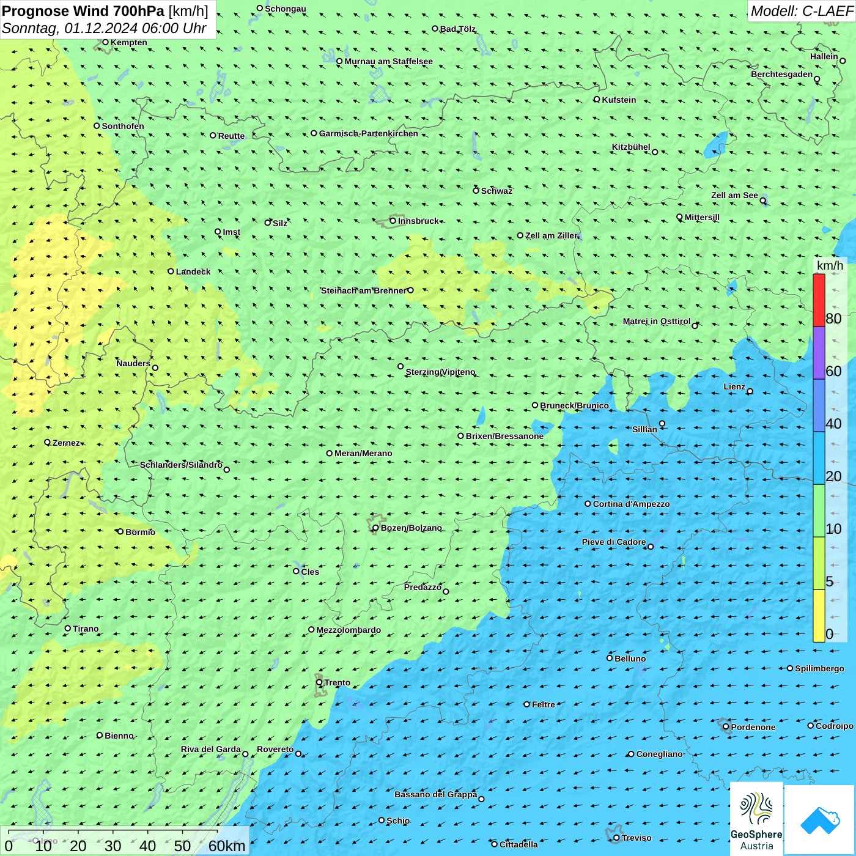Click the "Modell: C-LAEF" label
The height and width of the screenshot is (856, 856).
(x=802, y=10)
